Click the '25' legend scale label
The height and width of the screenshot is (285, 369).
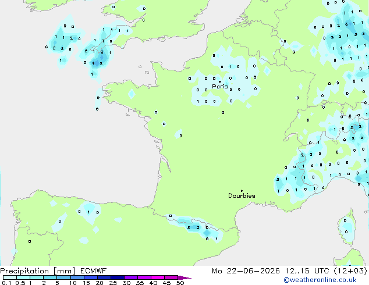[113, 283]
